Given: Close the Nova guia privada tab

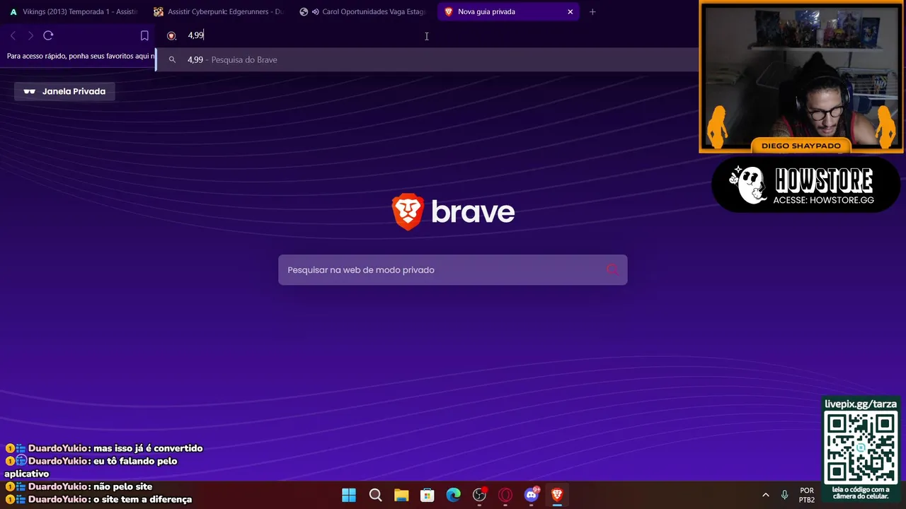Looking at the screenshot, I should 570,11.
